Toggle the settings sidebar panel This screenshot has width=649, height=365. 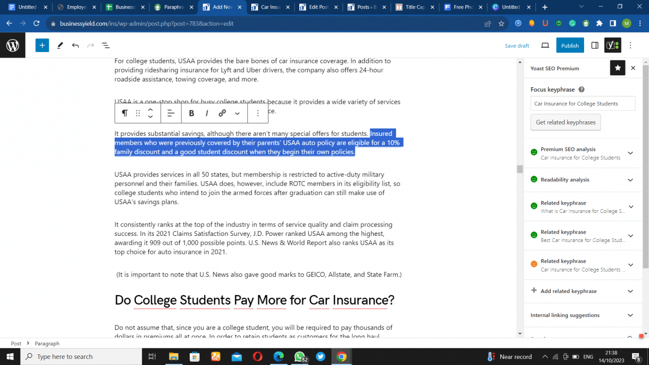click(595, 45)
